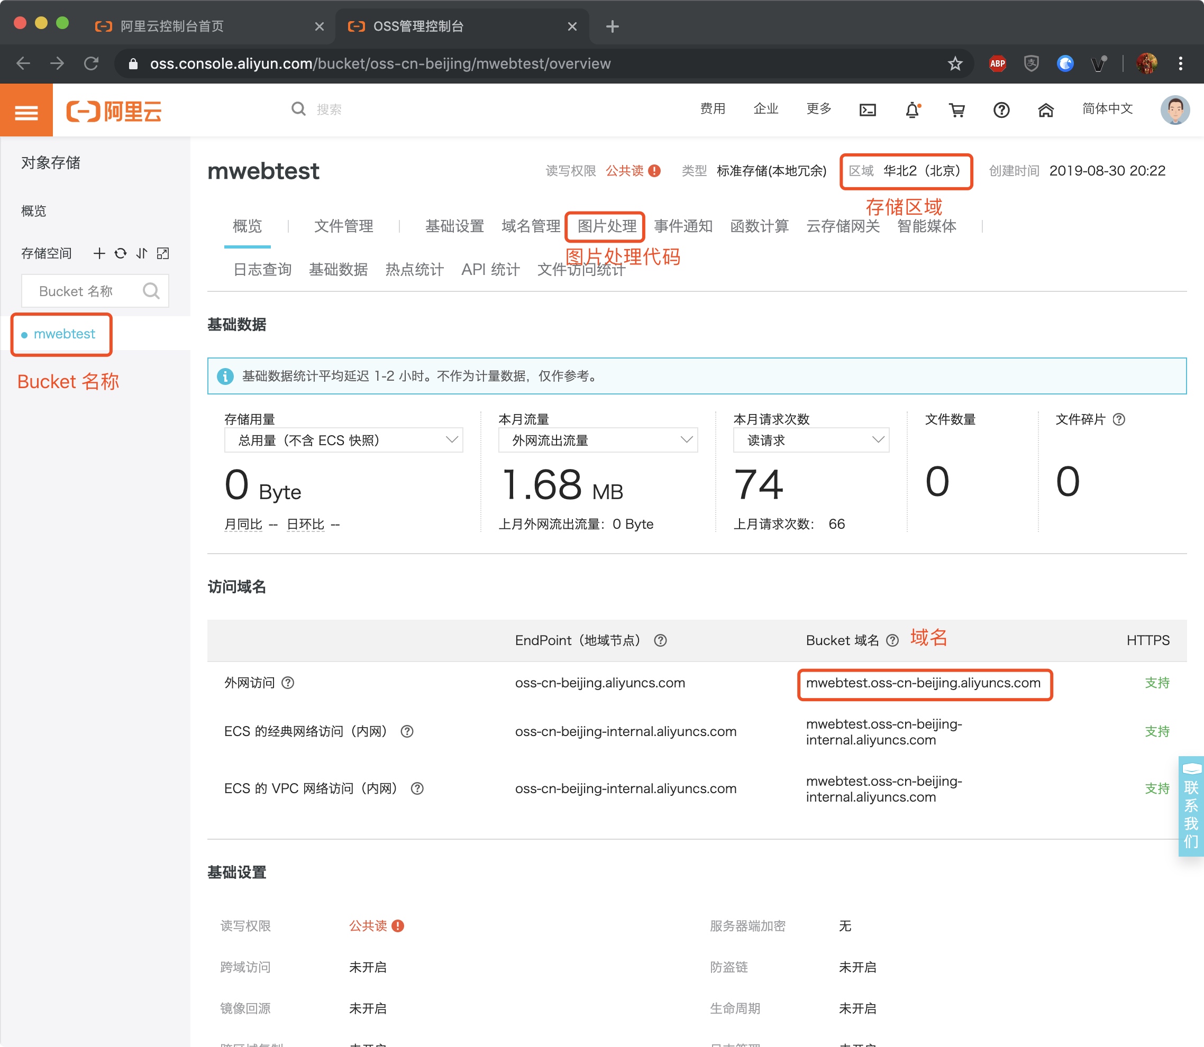Switch to the 文件管理 tab
This screenshot has height=1047, width=1204.
click(x=343, y=226)
